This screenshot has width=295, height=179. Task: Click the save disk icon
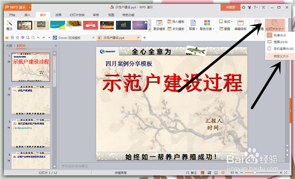[12, 38]
